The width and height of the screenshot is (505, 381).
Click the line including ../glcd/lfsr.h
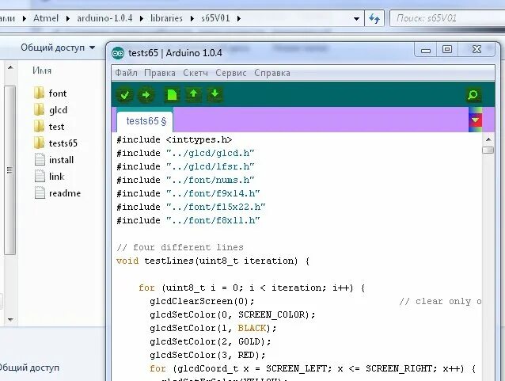[185, 166]
